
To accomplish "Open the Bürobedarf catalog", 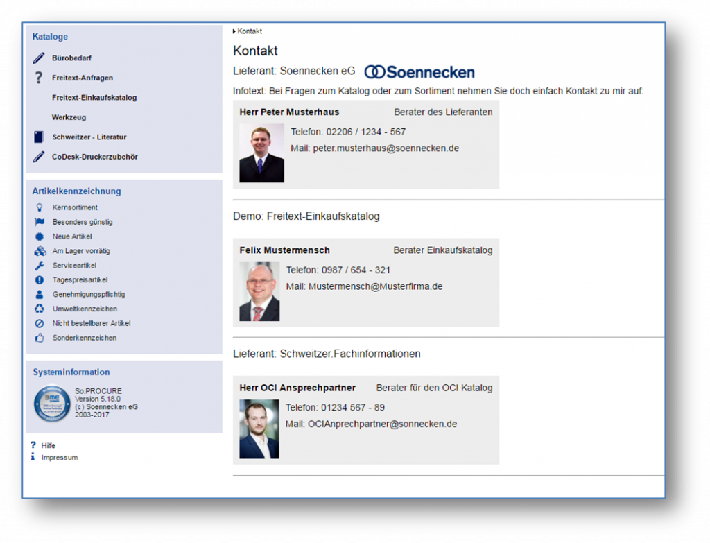I will coord(71,58).
